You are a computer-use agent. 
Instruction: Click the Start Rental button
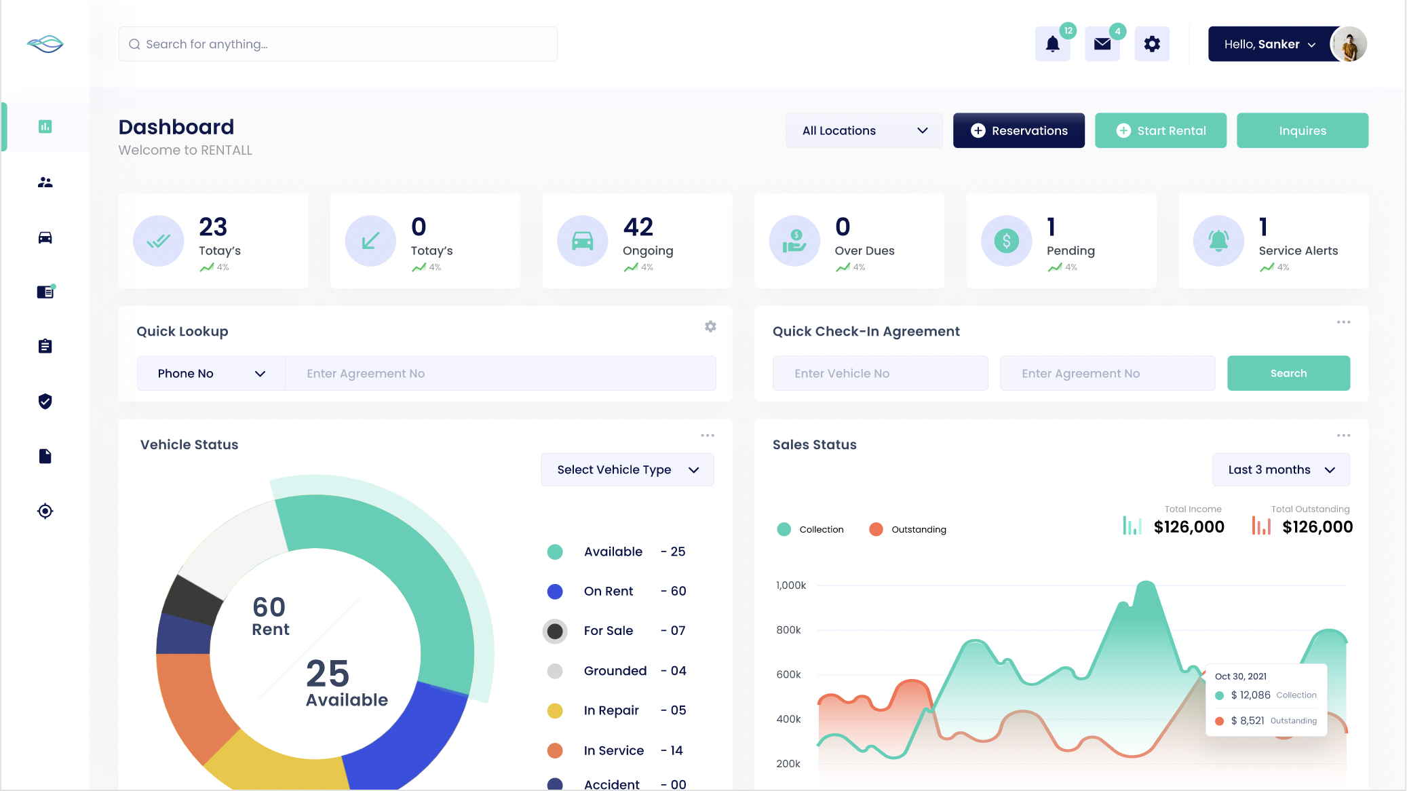point(1160,130)
